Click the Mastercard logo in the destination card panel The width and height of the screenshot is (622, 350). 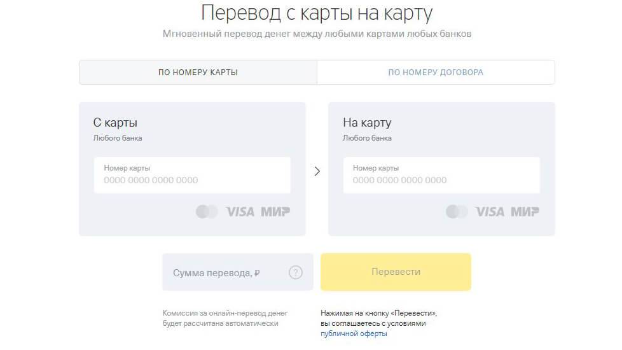pyautogui.click(x=456, y=212)
